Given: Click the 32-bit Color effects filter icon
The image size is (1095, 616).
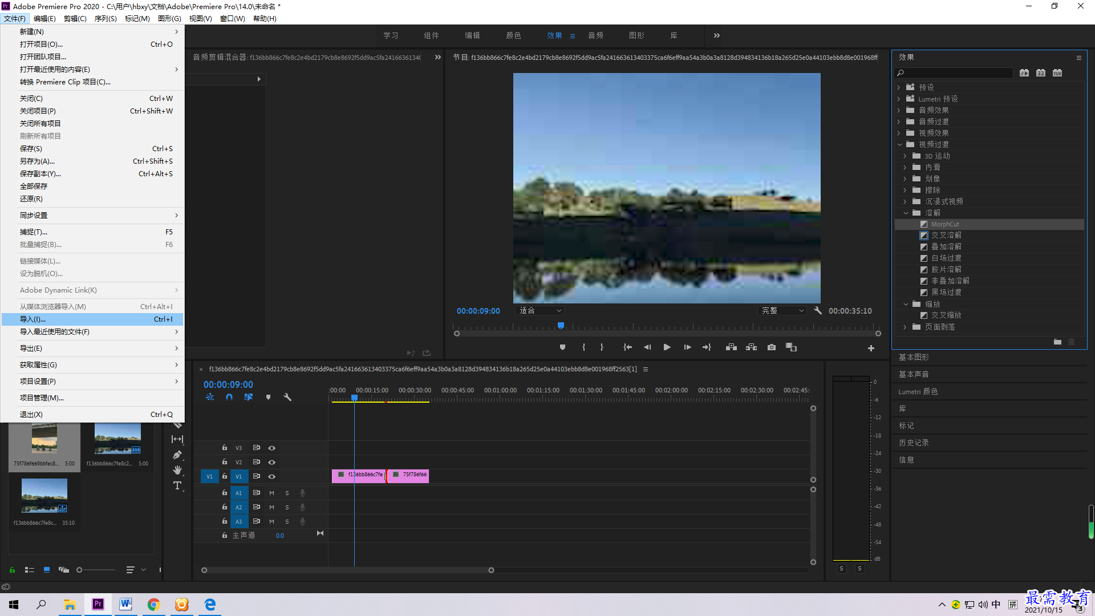Looking at the screenshot, I should (x=1041, y=73).
